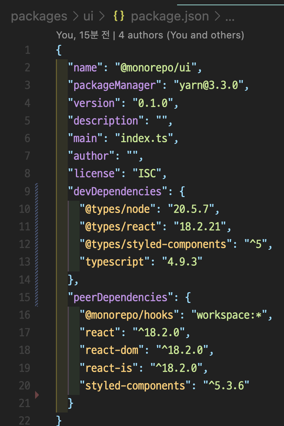Click the "@types/node" dependency key
The height and width of the screenshot is (426, 284).
tap(118, 209)
